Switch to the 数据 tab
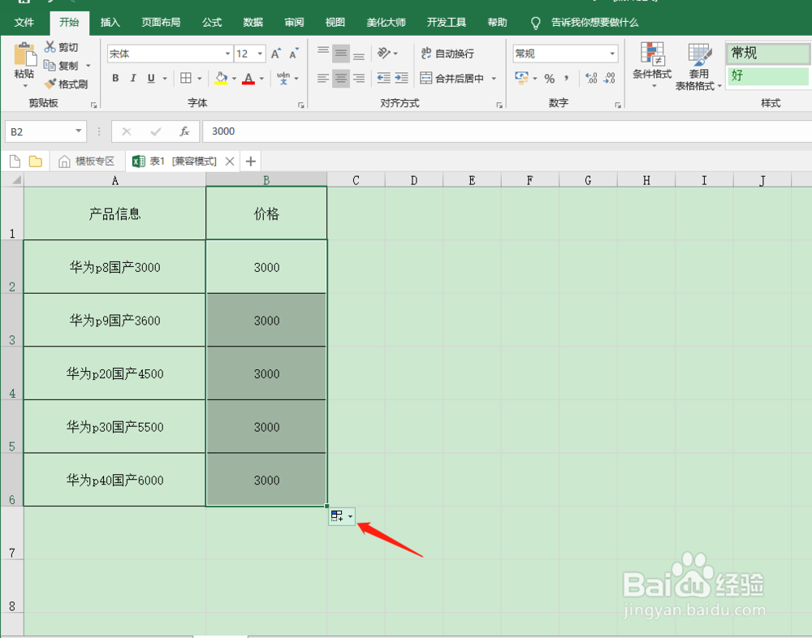The image size is (812, 638). click(253, 22)
